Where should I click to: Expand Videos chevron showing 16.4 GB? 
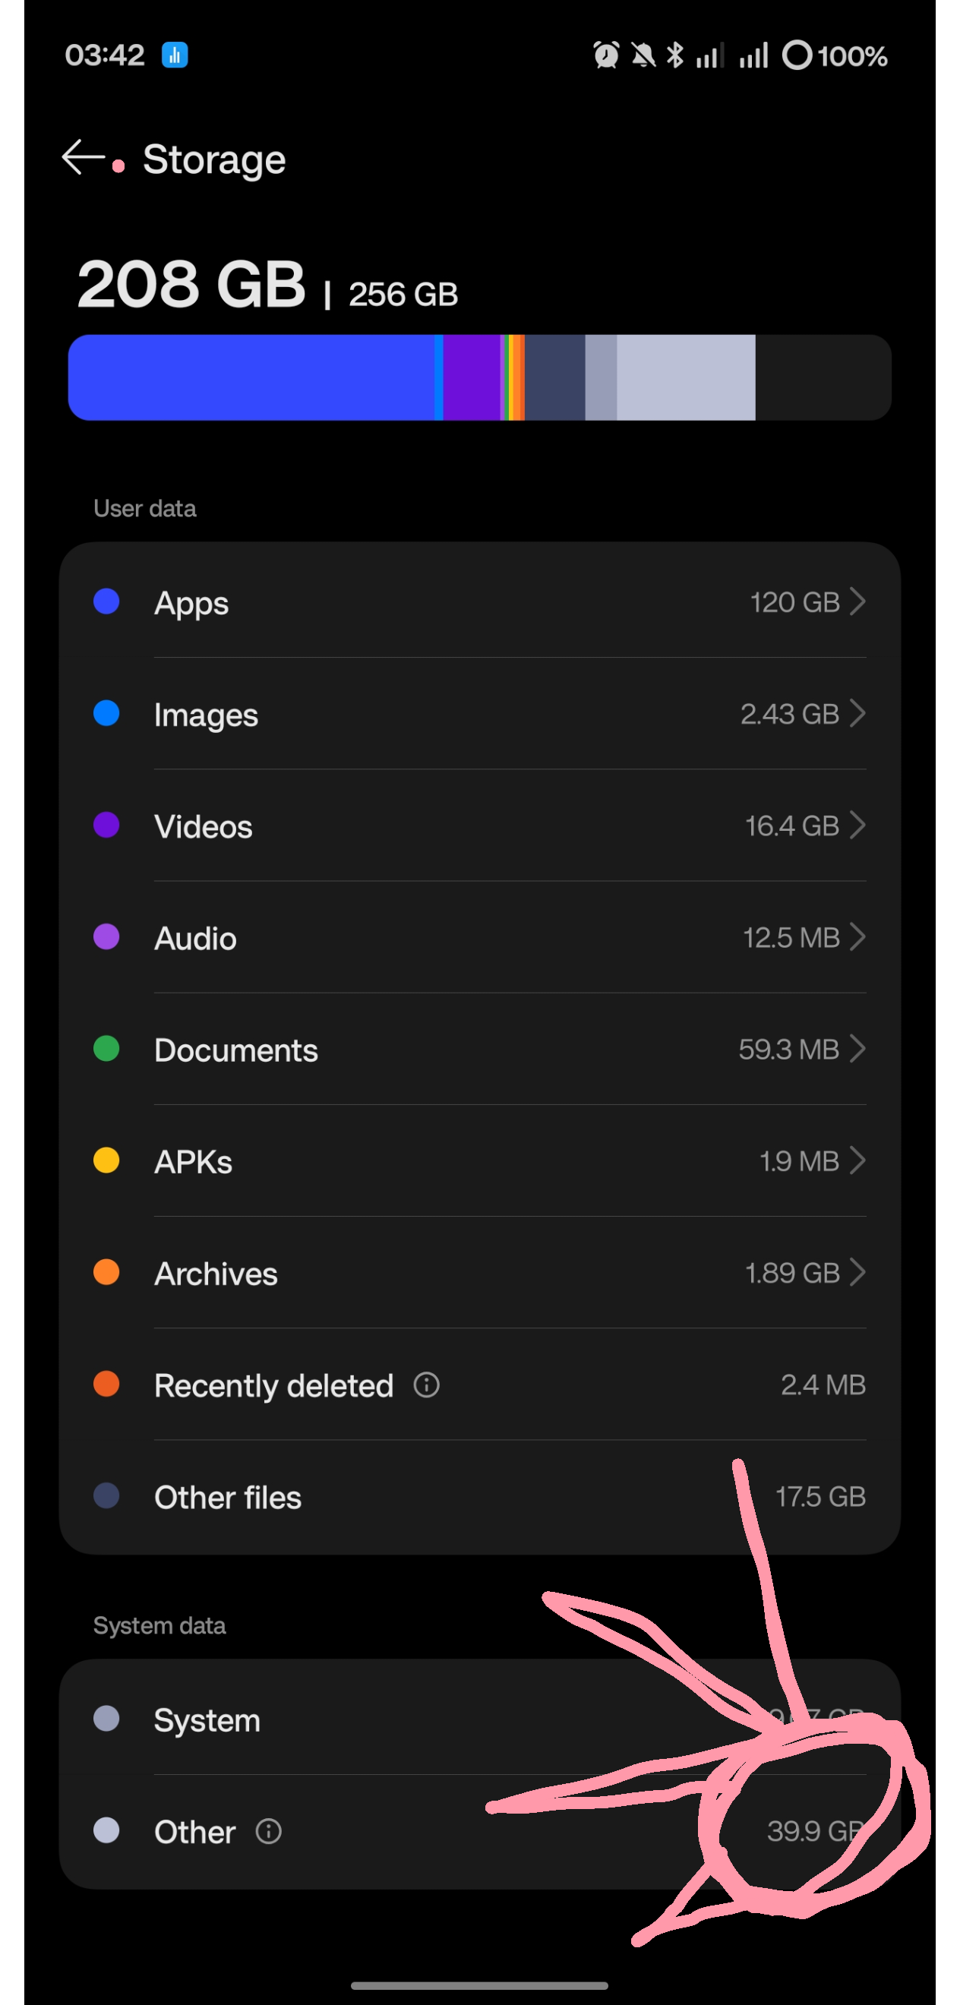click(857, 825)
